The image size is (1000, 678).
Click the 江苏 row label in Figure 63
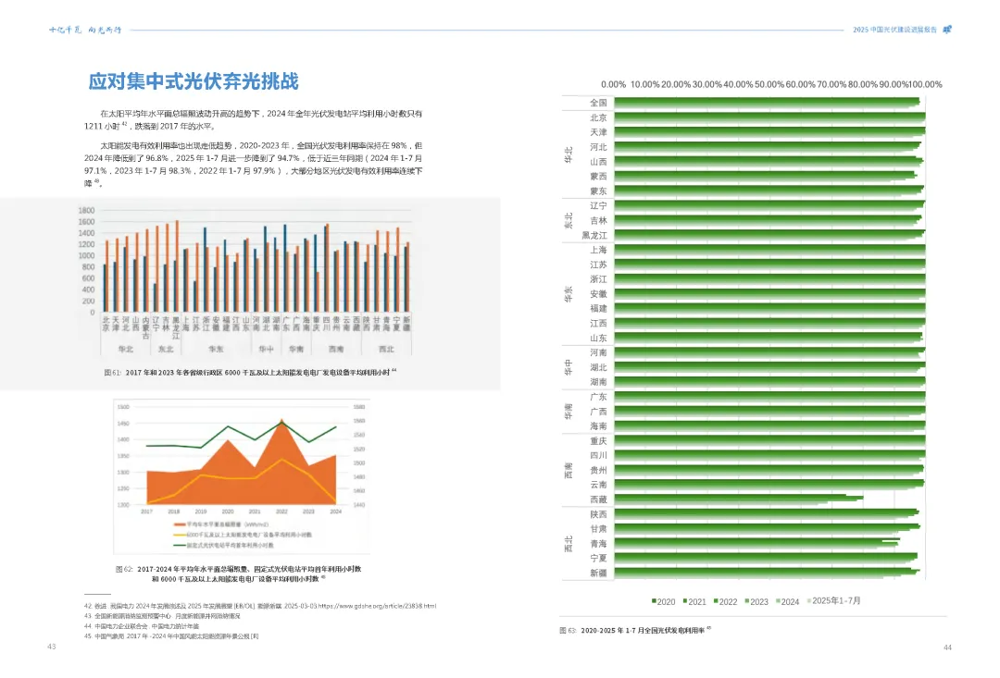(598, 265)
